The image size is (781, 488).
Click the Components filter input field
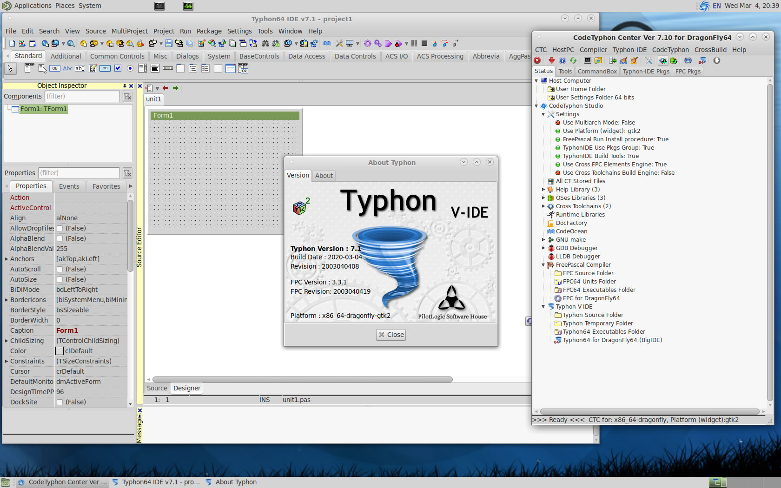coord(82,96)
